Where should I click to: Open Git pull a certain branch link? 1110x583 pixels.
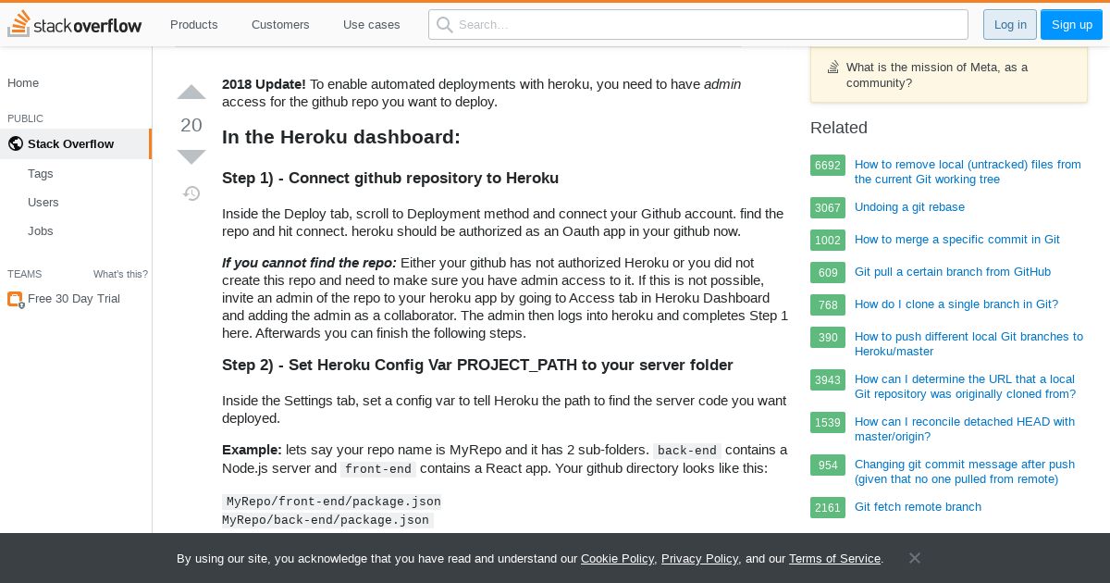953,271
